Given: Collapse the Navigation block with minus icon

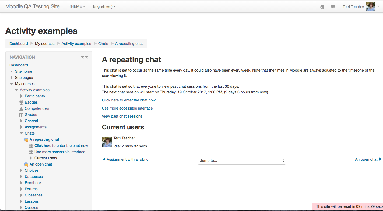Looking at the screenshot, I should coord(82,57).
